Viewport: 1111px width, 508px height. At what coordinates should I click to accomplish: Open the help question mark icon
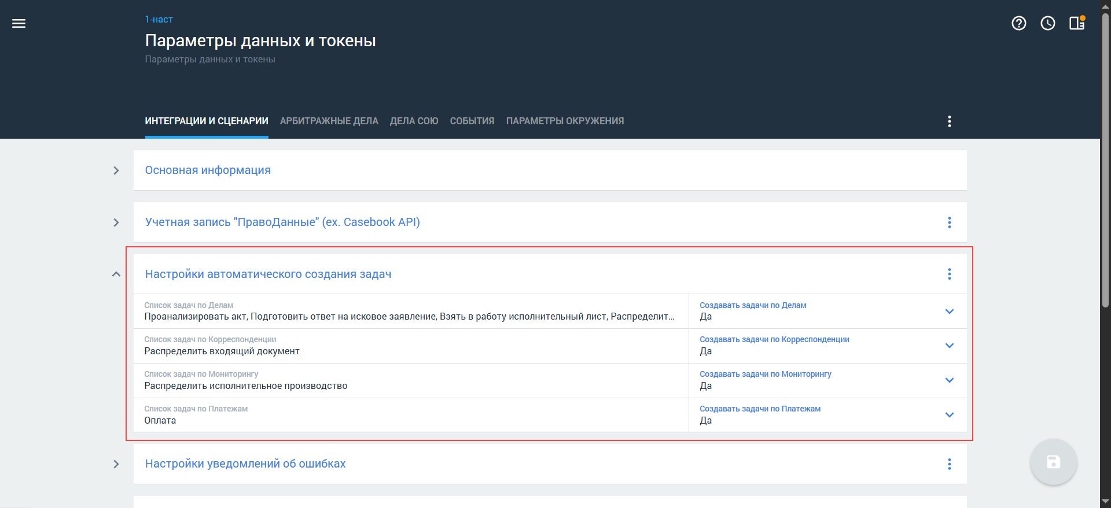click(x=1019, y=23)
